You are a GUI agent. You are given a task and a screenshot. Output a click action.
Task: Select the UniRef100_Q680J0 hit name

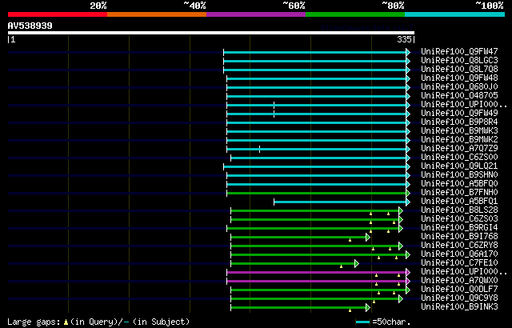[x=459, y=87]
